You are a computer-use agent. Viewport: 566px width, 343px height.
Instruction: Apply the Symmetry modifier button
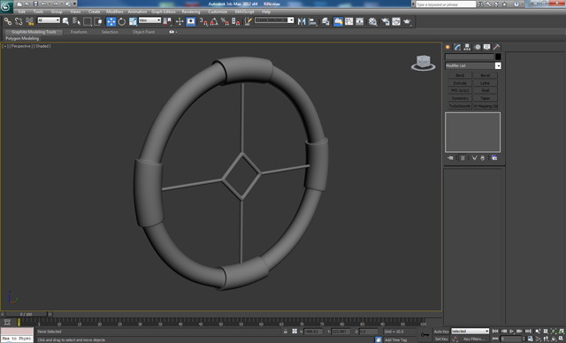point(460,98)
